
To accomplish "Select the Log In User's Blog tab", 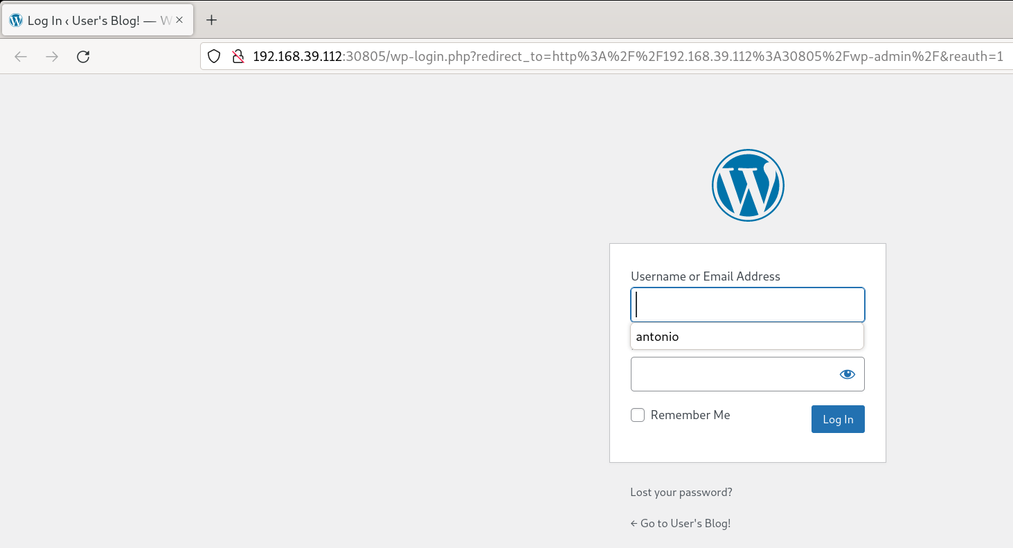I will (x=90, y=21).
